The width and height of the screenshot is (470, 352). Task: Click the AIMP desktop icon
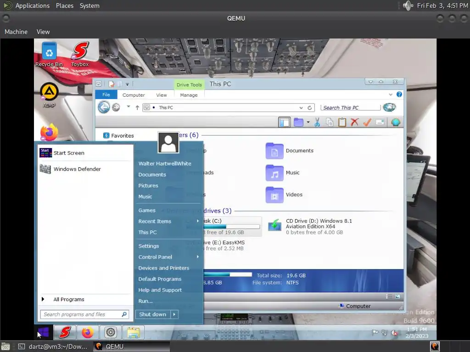pos(49,95)
